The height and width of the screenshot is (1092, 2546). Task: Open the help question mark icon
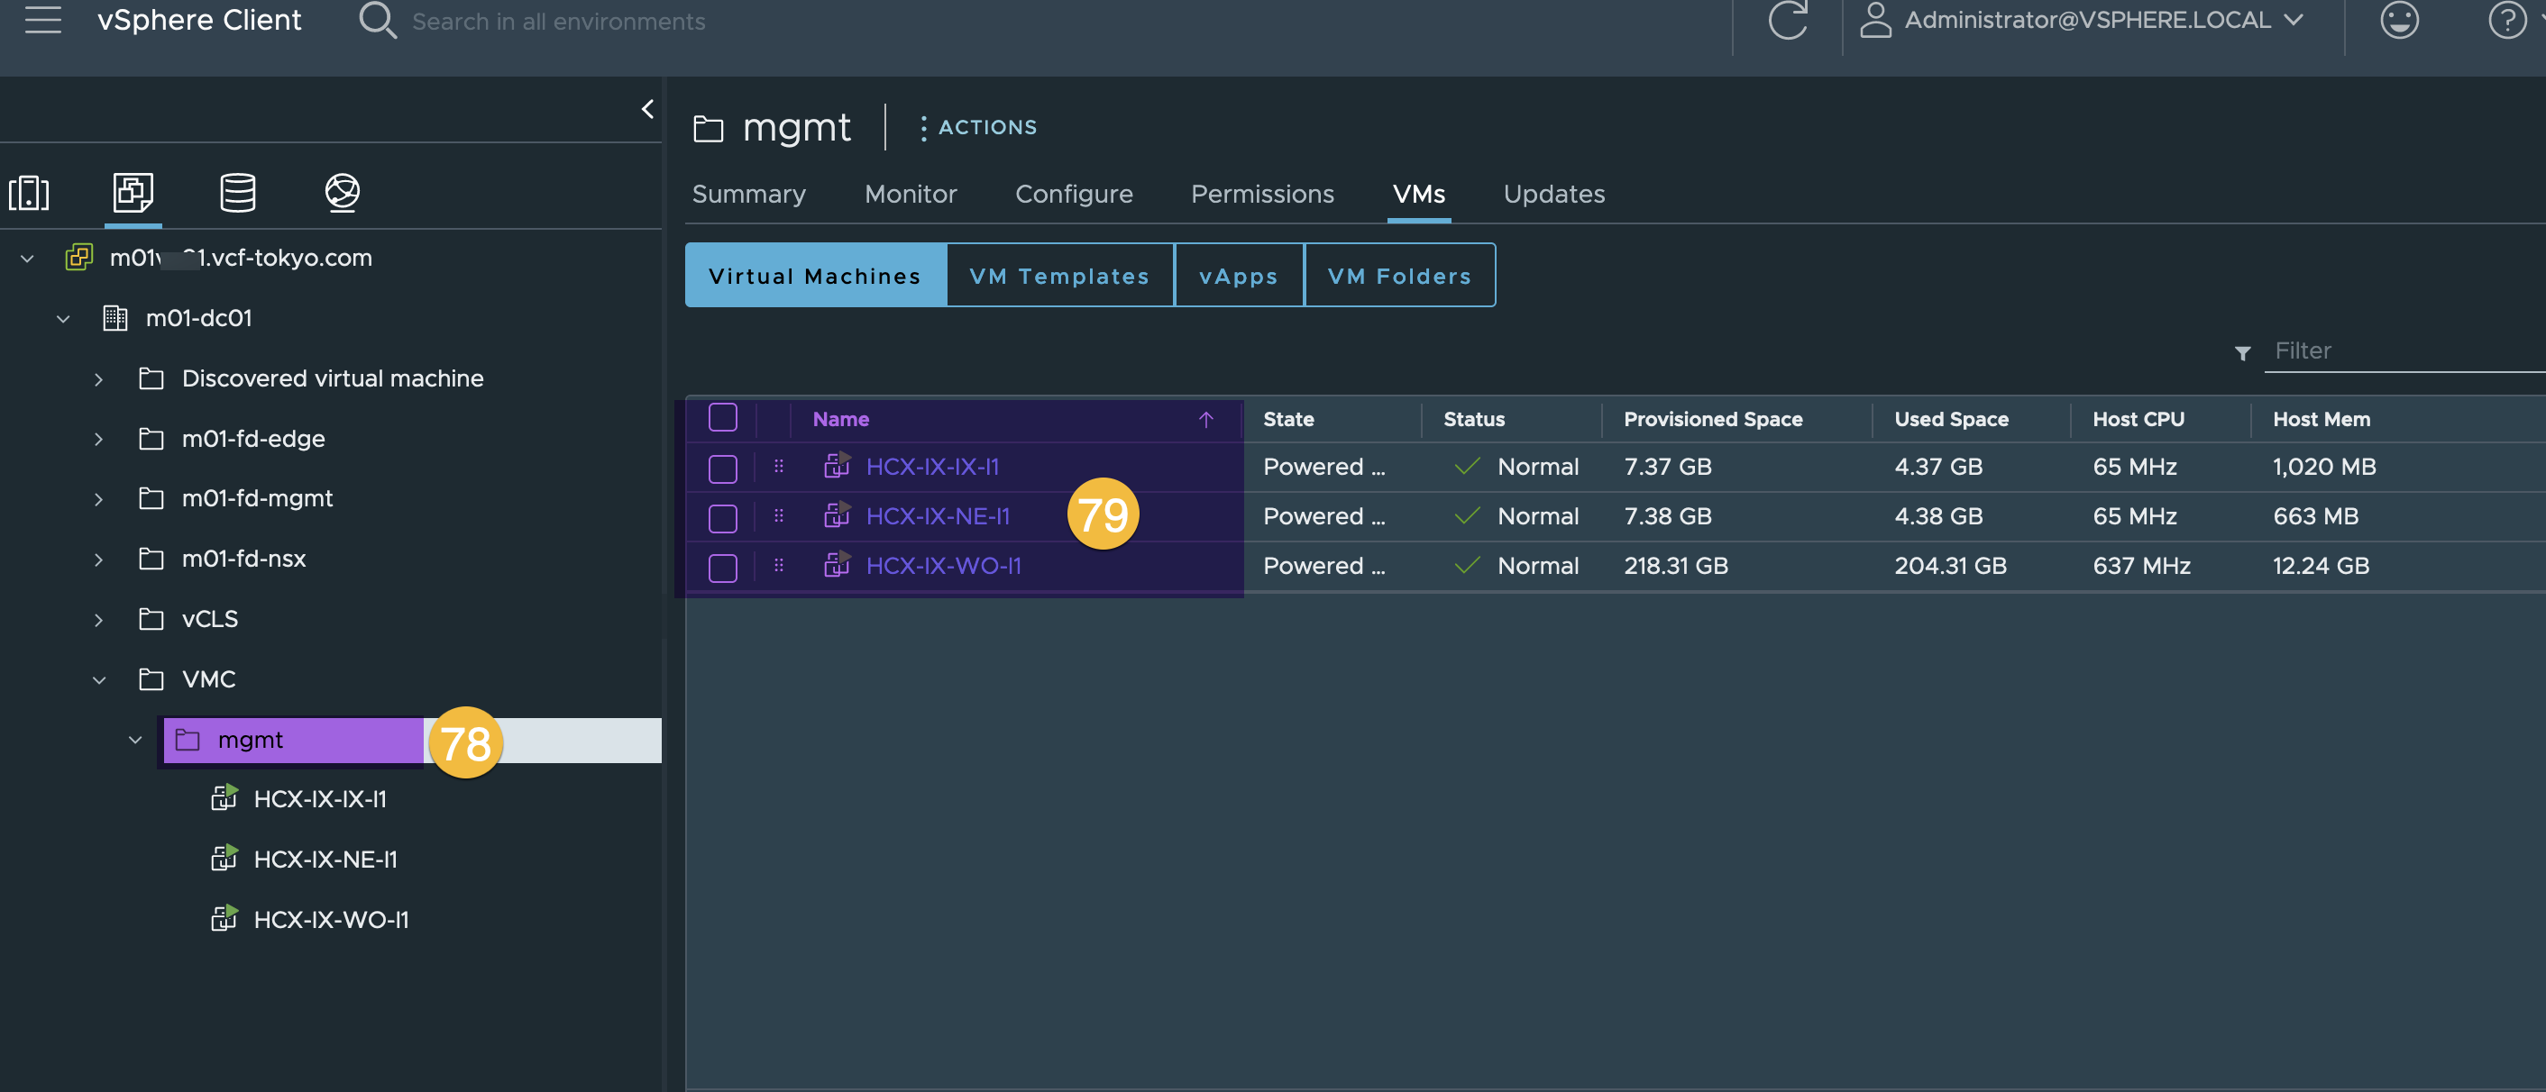click(x=2506, y=20)
